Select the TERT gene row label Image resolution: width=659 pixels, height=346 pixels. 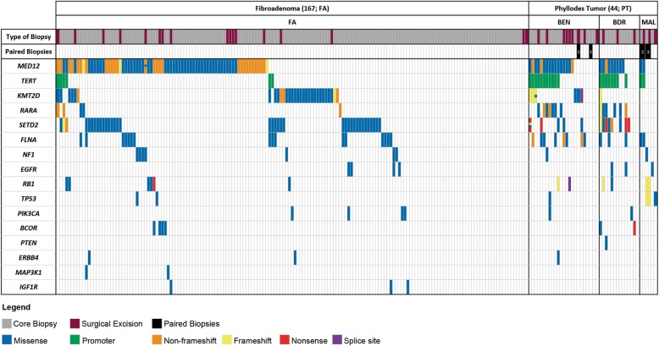click(14, 80)
